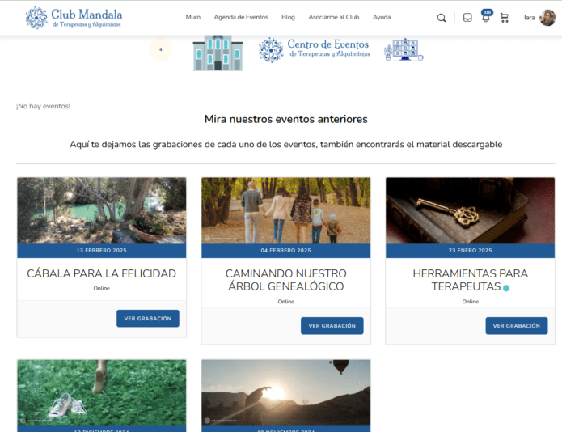
Task: Click the user profile avatar photo
Action: pyautogui.click(x=547, y=18)
